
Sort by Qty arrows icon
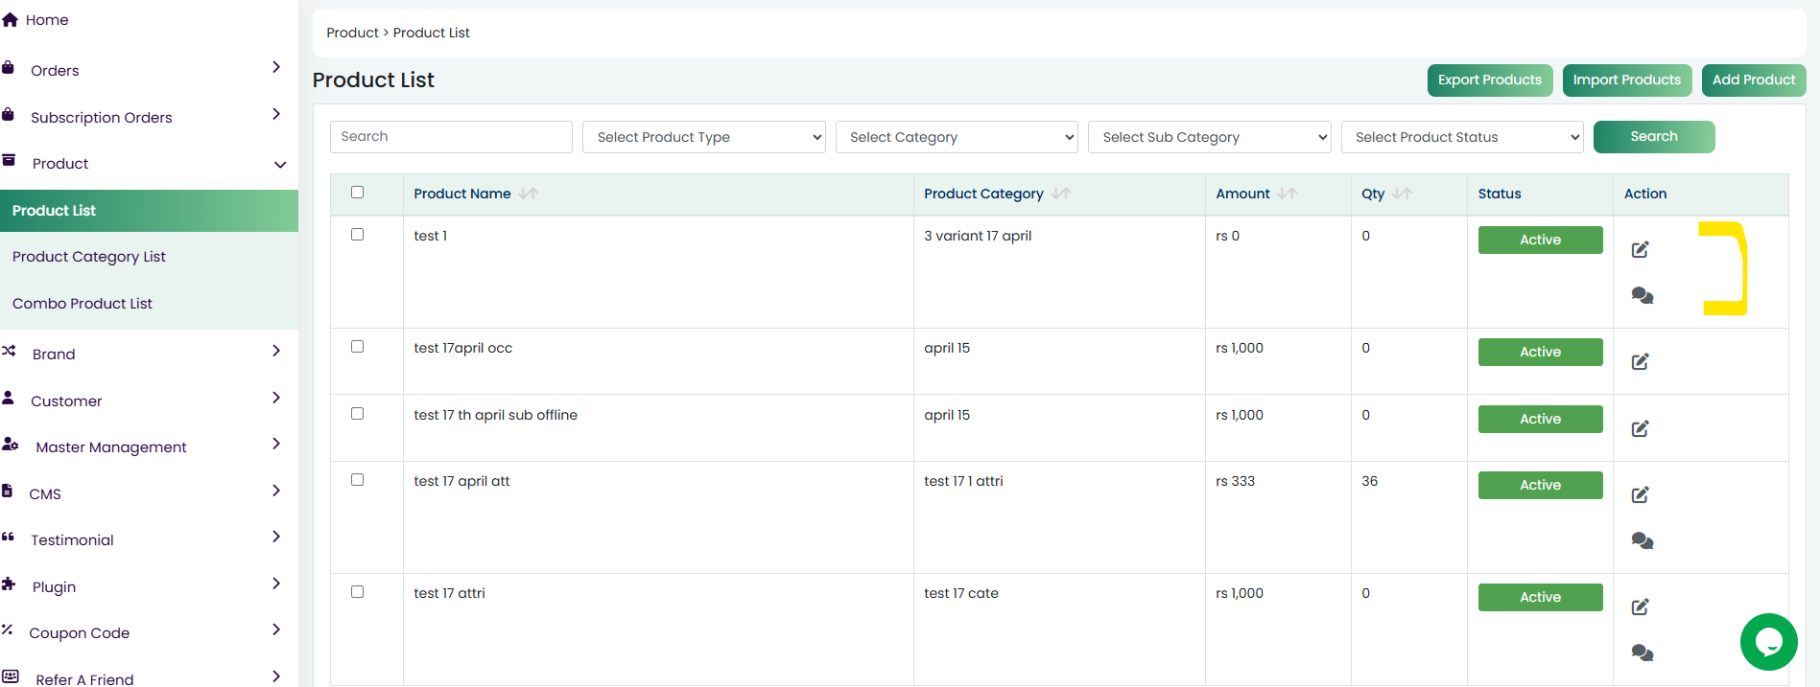coord(1403,194)
